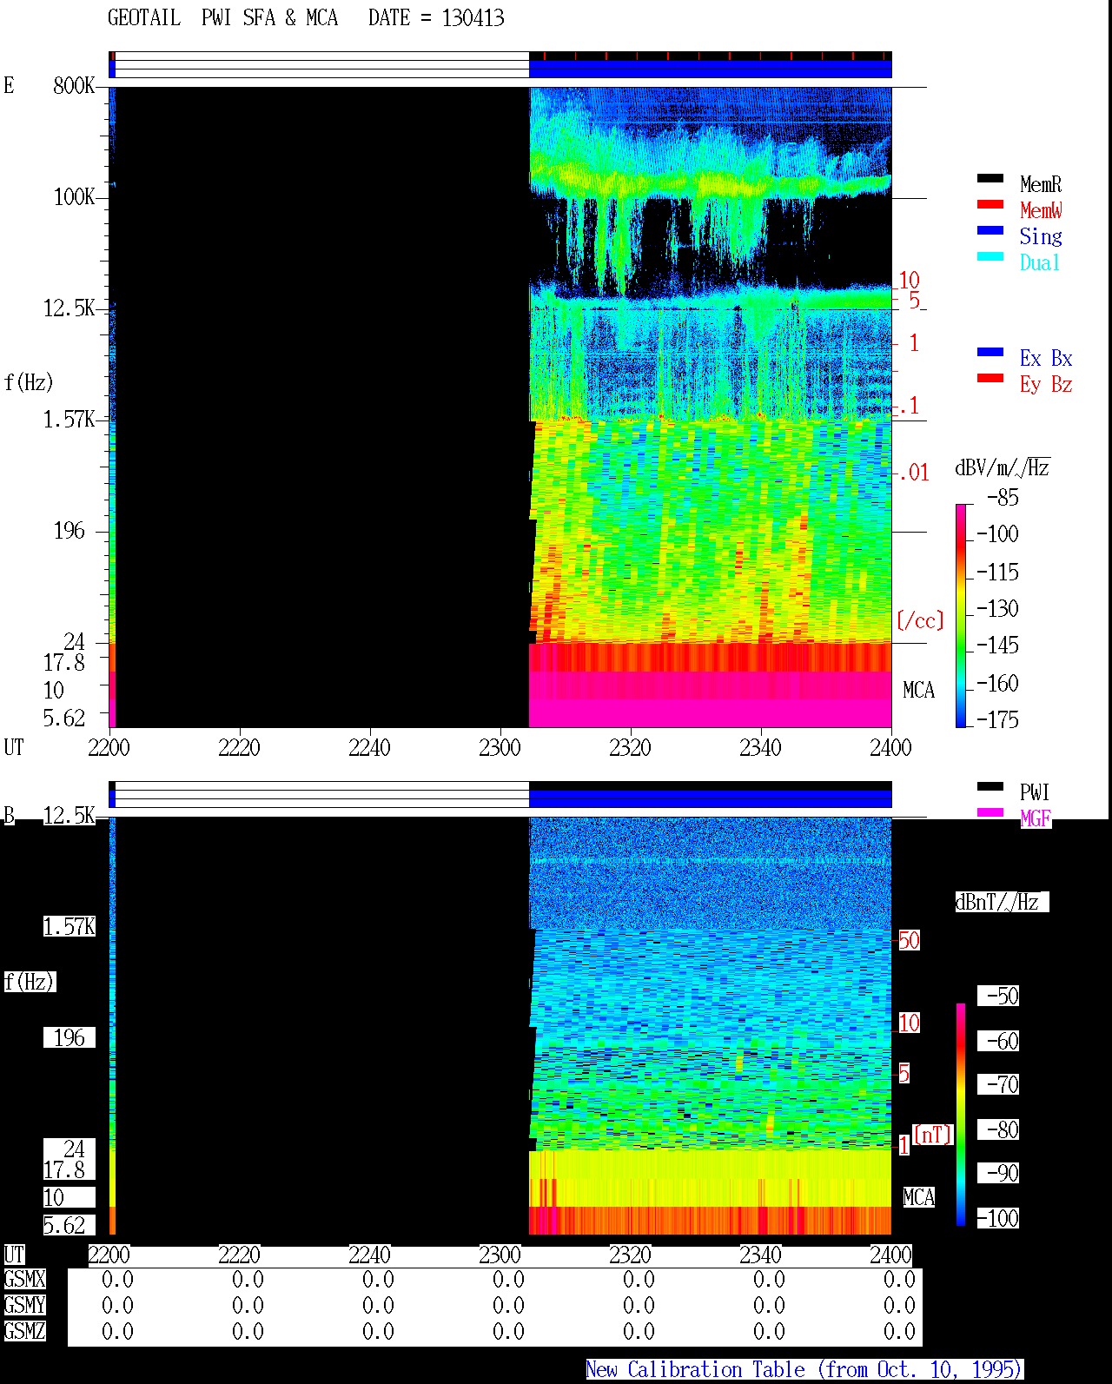Click the magenta MGF legend swatch
Image resolution: width=1112 pixels, height=1384 pixels.
click(x=990, y=813)
